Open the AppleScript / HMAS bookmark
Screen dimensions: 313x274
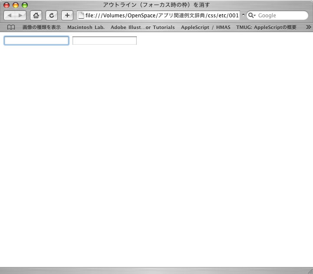[x=205, y=27]
